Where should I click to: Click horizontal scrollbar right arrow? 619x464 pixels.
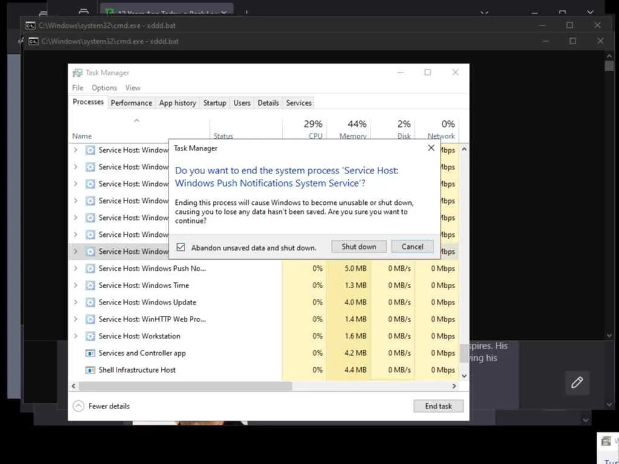coord(454,386)
